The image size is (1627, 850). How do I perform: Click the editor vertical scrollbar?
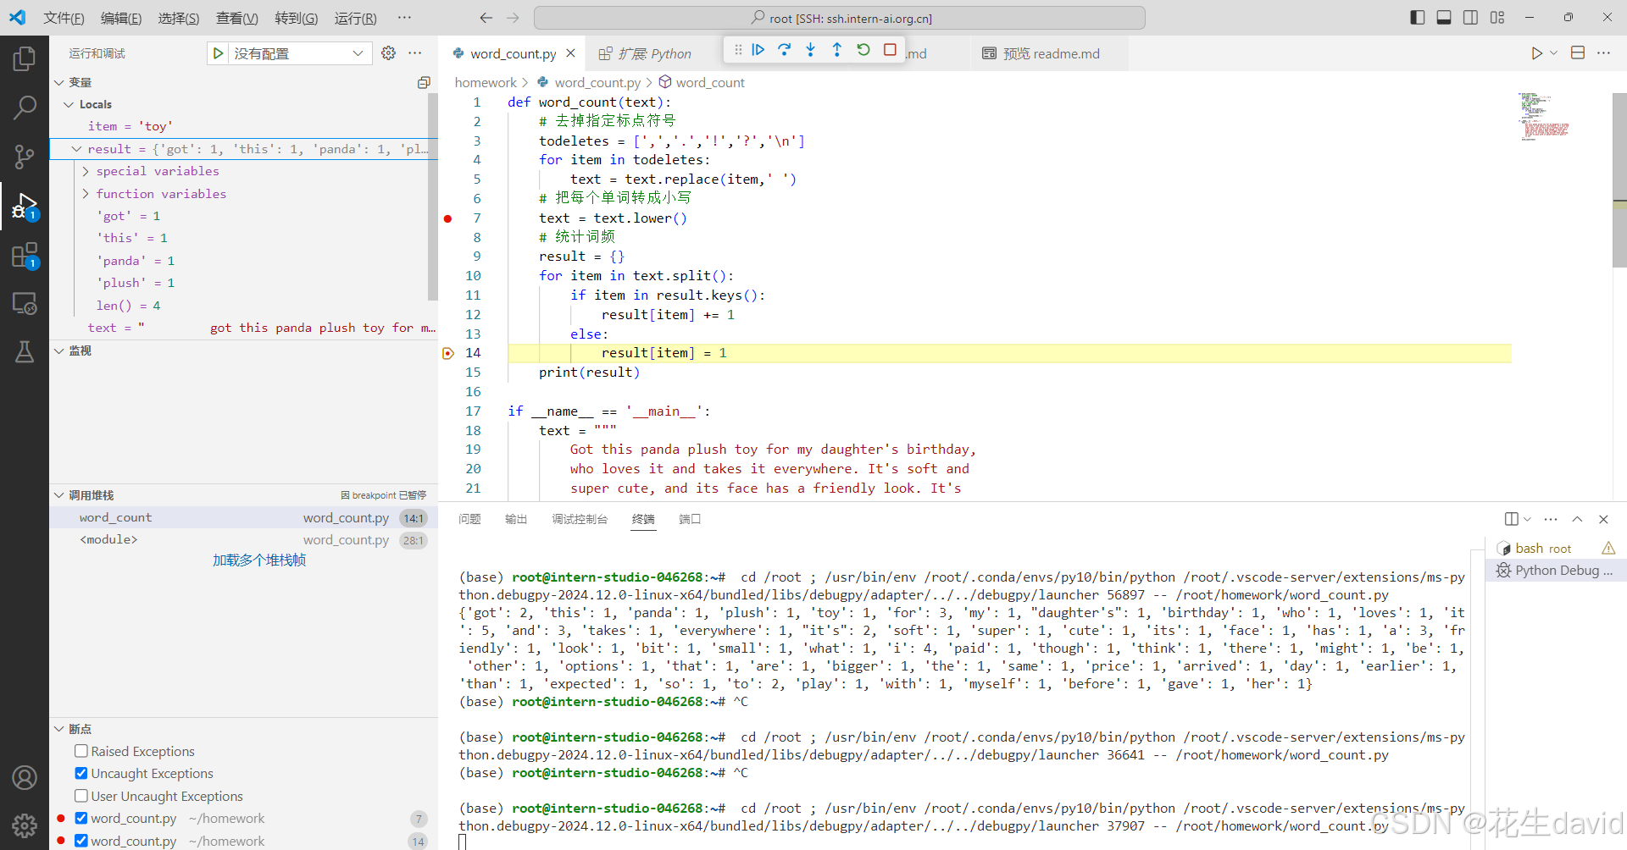tap(1619, 180)
